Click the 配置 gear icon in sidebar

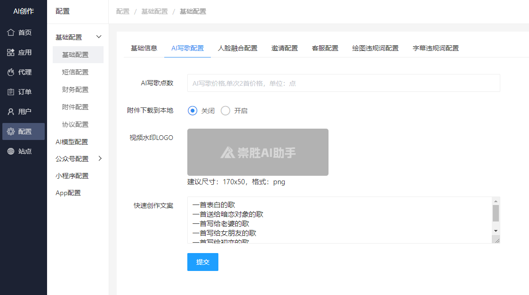(x=11, y=131)
